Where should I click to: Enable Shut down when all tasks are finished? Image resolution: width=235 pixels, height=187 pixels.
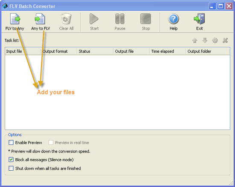pos(11,169)
